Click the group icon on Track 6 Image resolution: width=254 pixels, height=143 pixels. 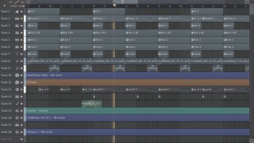point(17,47)
